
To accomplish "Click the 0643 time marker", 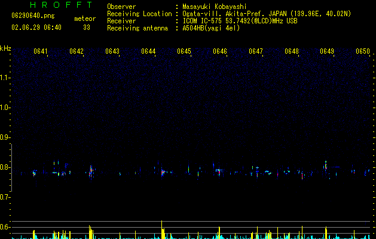I will point(112,51).
